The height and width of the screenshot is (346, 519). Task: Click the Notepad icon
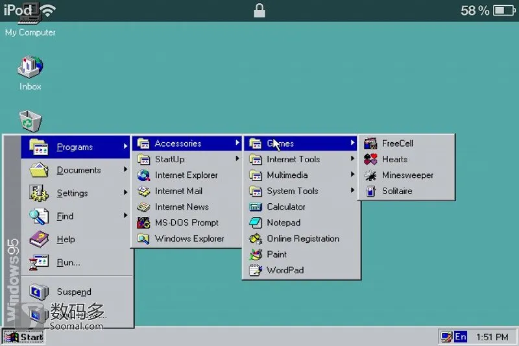coord(256,223)
